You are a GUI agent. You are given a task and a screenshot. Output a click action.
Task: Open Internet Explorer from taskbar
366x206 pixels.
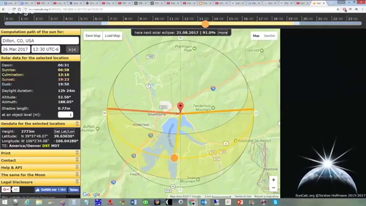(x=27, y=202)
